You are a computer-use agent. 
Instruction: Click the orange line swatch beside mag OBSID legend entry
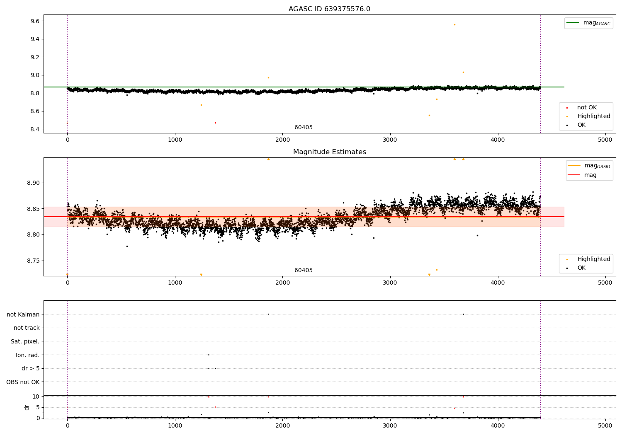pyautogui.click(x=574, y=166)
